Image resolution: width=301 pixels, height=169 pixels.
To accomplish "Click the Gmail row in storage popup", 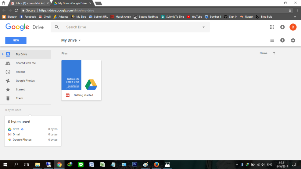I will [33, 134].
